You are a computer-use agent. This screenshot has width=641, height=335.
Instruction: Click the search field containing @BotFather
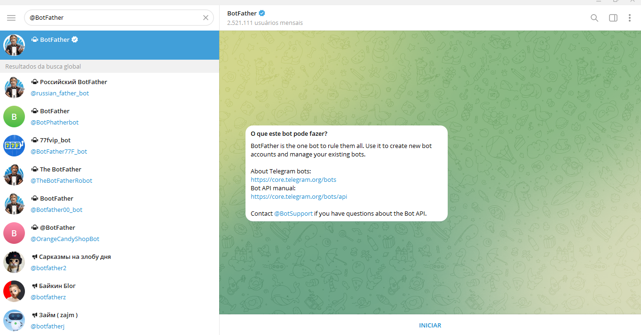pyautogui.click(x=119, y=18)
